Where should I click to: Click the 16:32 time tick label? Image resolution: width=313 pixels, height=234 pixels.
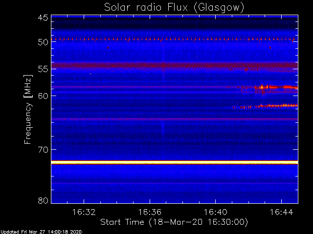click(84, 212)
